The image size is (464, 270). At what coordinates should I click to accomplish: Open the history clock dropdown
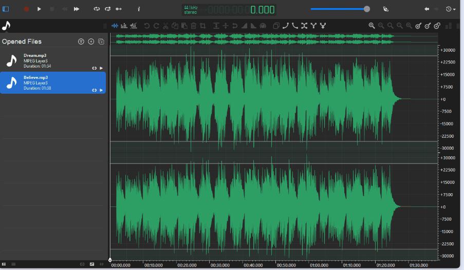(x=451, y=9)
